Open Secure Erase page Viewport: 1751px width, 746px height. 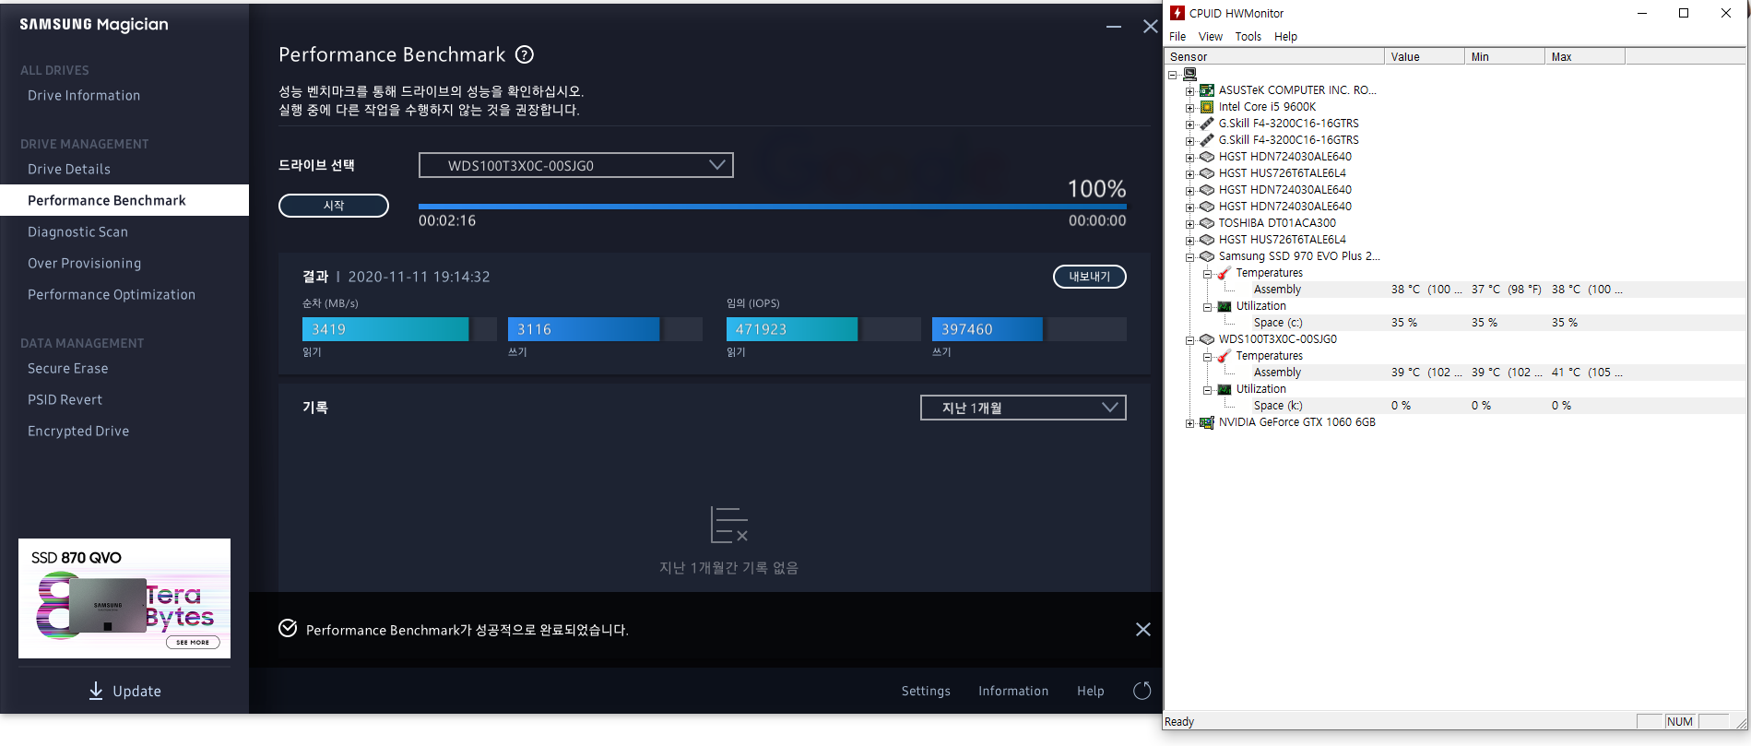(68, 368)
